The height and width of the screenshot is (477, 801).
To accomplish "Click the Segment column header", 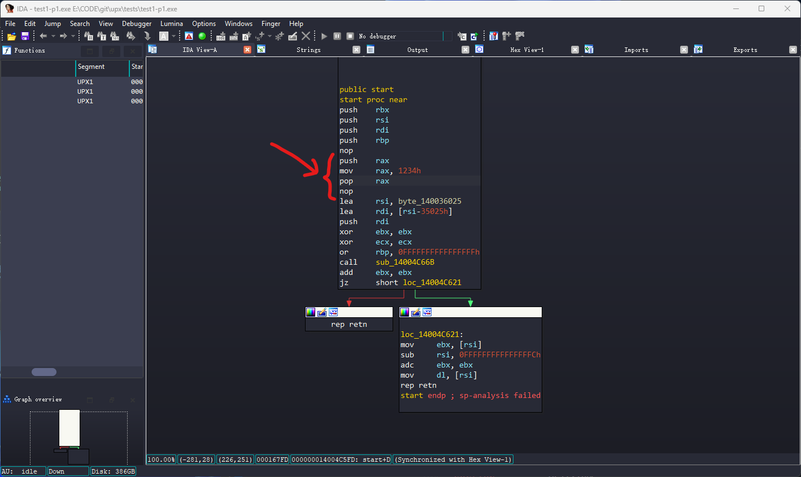I will tap(92, 67).
